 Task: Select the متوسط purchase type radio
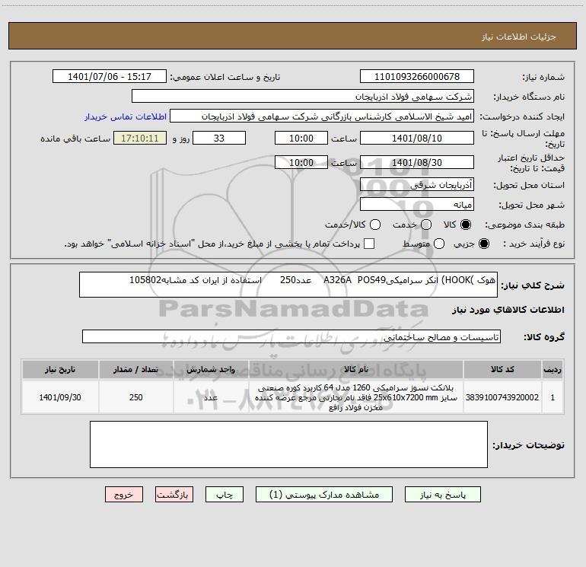[x=439, y=244]
